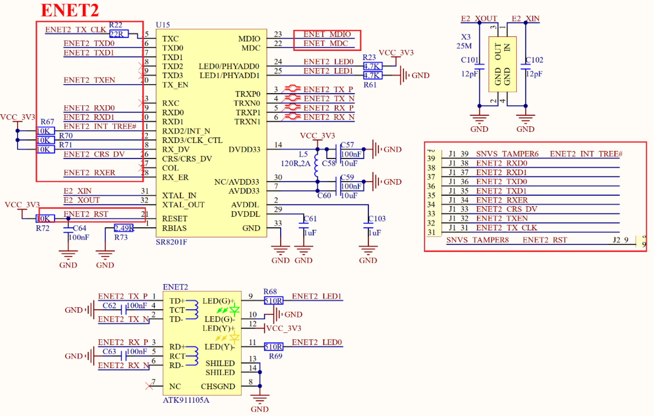This screenshot has height=419, width=665.
Task: Select the R72 10K reset pull-up resistor
Action: tap(45, 219)
